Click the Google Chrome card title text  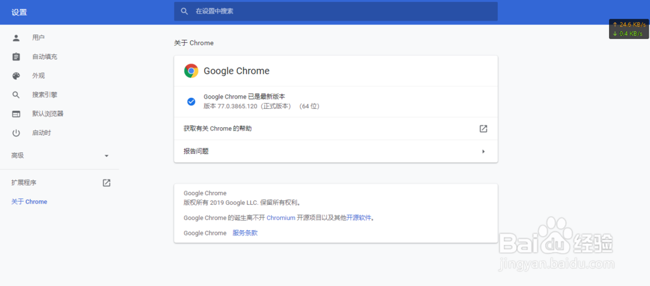coord(237,71)
